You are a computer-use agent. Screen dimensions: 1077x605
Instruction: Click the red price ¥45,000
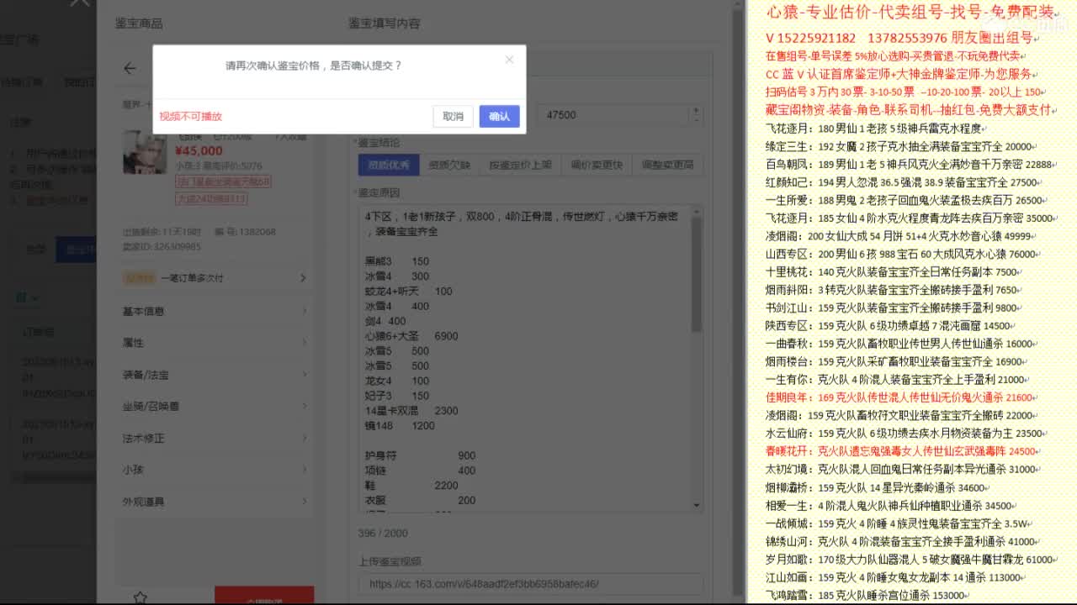coord(199,151)
